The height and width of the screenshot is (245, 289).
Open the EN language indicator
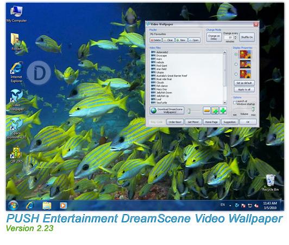(x=223, y=204)
